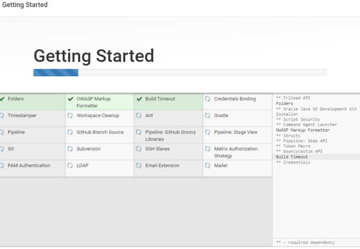Image resolution: width=360 pixels, height=249 pixels.
Task: Select the Ant plugin label
Action: coord(149,116)
